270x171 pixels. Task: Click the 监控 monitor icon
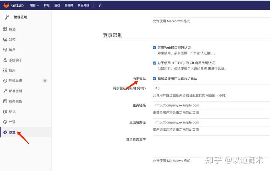click(5, 39)
